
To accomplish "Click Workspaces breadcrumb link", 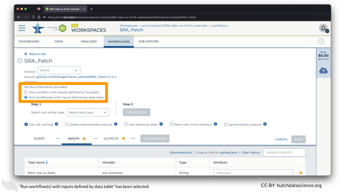I will coord(129,26).
